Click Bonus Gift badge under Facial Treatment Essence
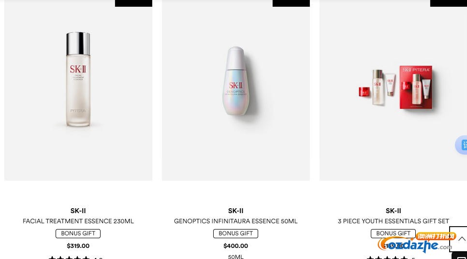 click(78, 233)
